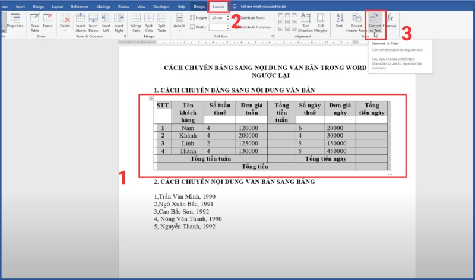Open the Delete dropdown
The height and width of the screenshot is (280, 475).
click(65, 23)
